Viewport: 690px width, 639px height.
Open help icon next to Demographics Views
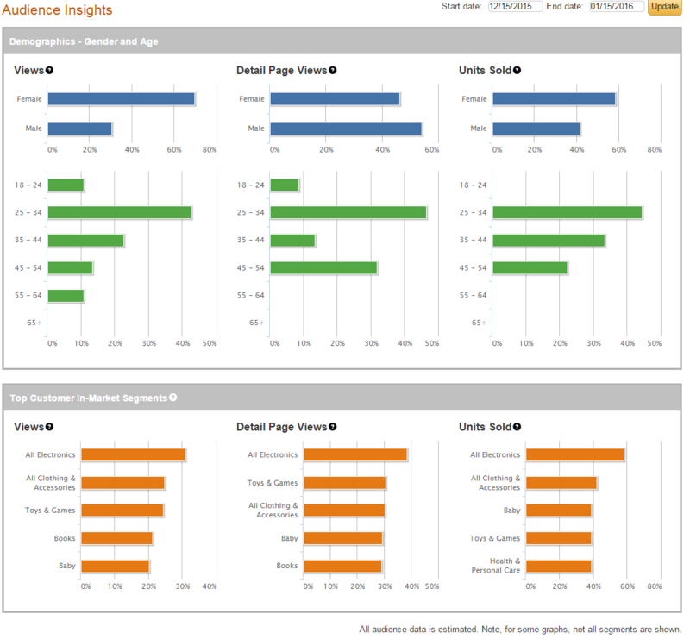50,71
